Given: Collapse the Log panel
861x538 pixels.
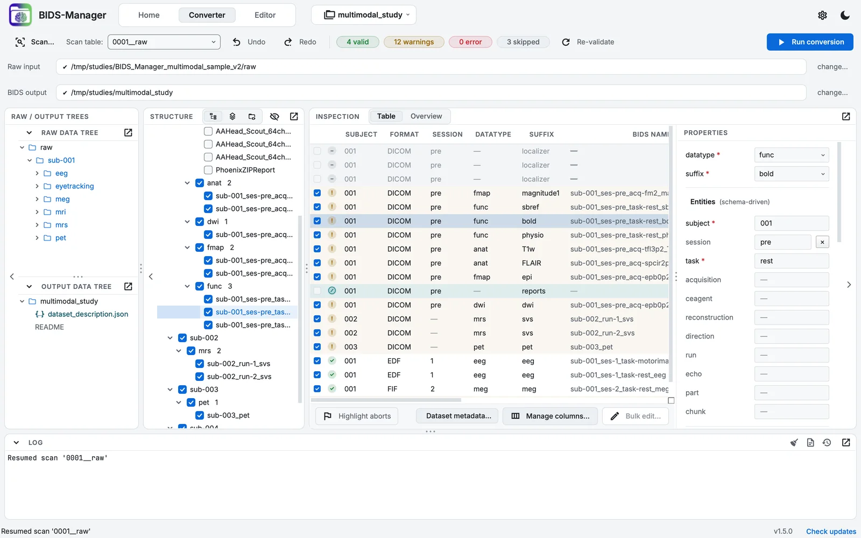Looking at the screenshot, I should click(16, 442).
